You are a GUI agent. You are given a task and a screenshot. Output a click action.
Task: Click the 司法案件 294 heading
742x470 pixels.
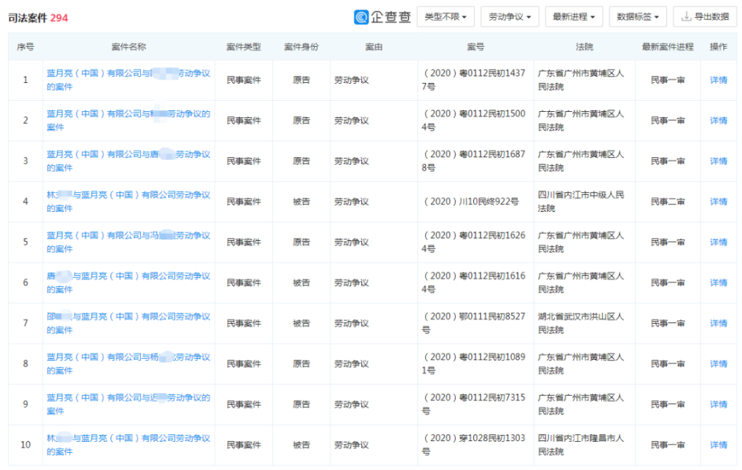[x=38, y=18]
